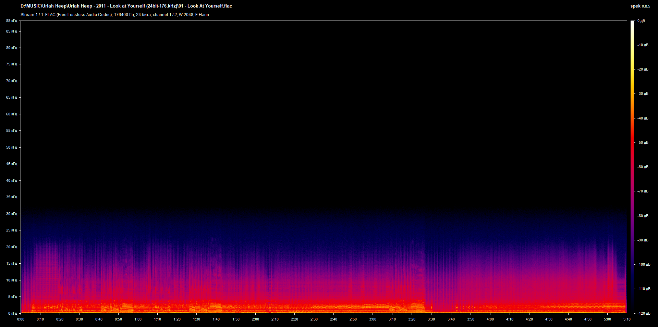Viewport: 658px width, 327px height.
Task: Click the file path title text
Action: click(x=126, y=6)
